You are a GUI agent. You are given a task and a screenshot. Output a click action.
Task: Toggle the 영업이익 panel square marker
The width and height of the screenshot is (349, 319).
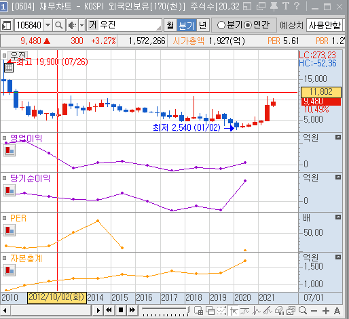[4, 137]
